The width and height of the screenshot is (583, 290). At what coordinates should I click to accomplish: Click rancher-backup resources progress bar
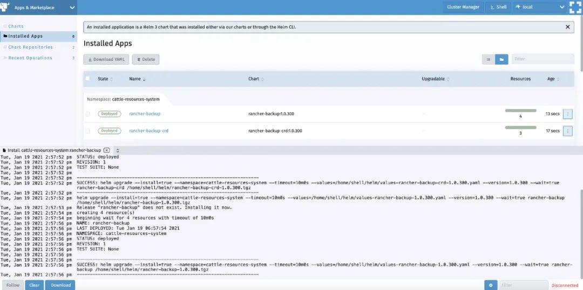click(520, 111)
